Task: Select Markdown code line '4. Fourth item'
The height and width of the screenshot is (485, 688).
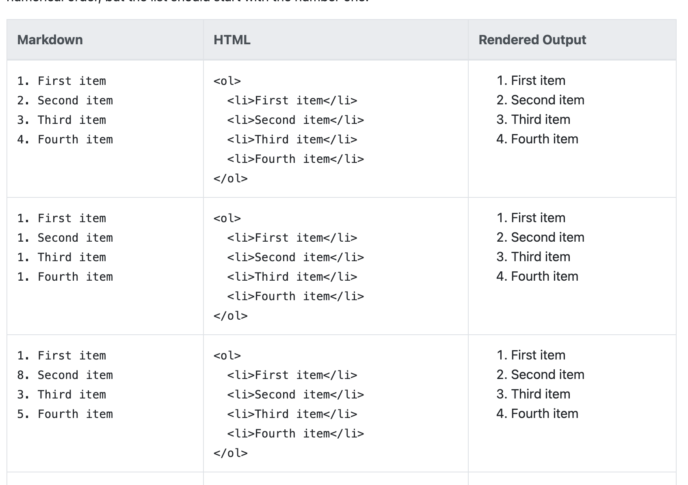Action: coord(65,139)
